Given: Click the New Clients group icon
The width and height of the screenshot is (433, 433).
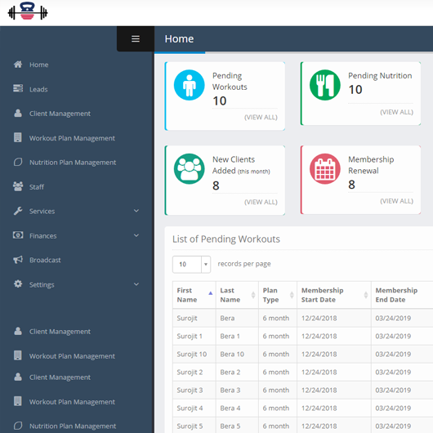Looking at the screenshot, I should click(190, 169).
